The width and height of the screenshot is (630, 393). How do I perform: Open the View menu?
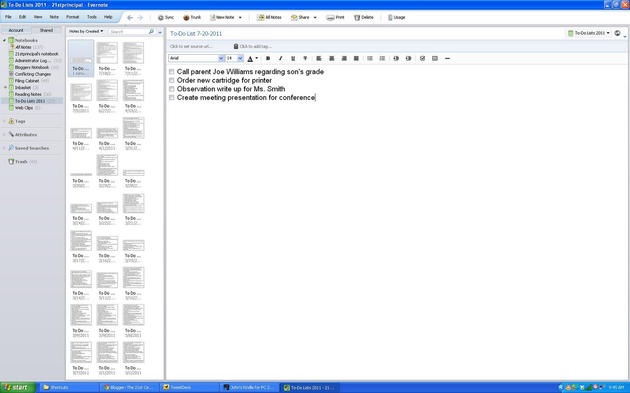coord(38,17)
